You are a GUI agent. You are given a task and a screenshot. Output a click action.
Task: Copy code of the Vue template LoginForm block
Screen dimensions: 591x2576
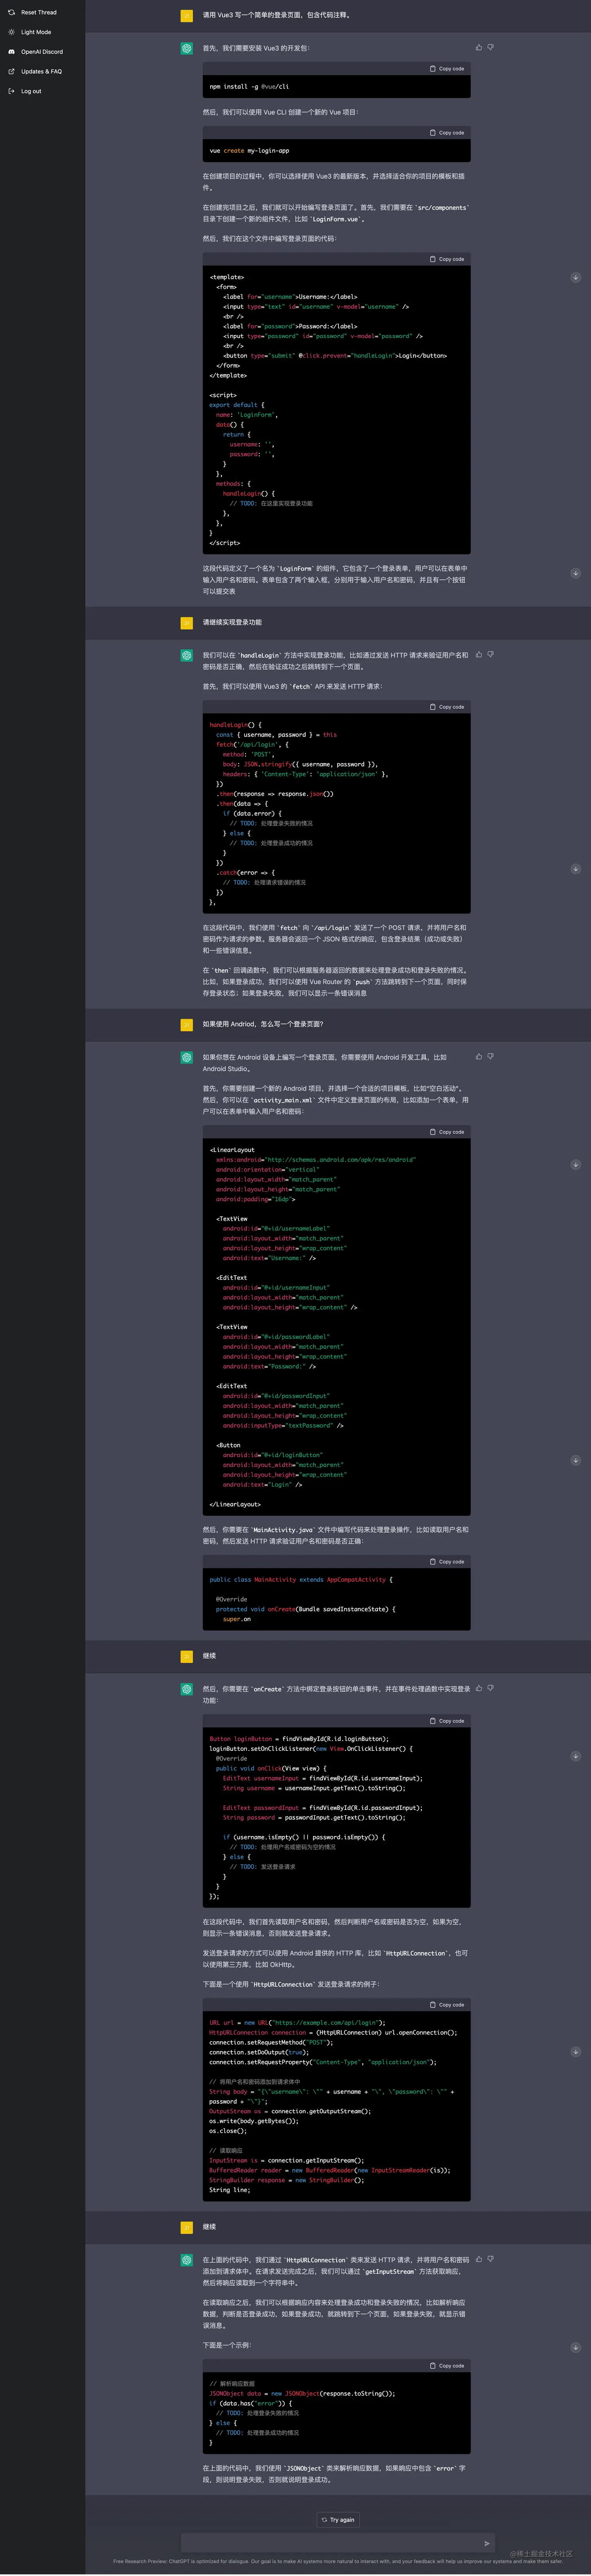(447, 259)
